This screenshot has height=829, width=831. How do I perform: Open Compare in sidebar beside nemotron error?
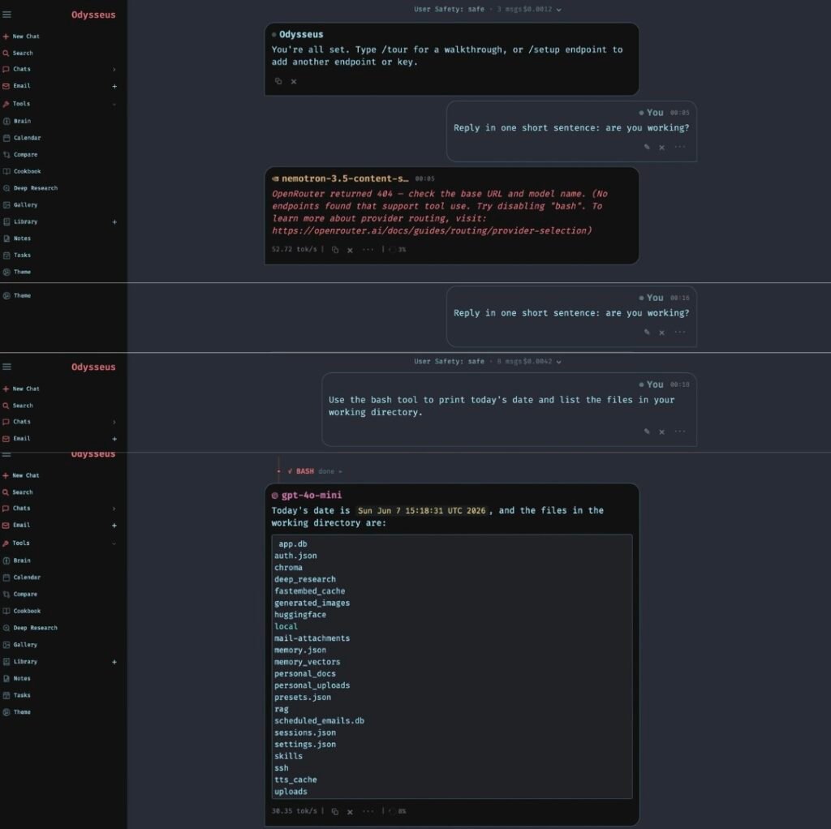[x=20, y=155]
